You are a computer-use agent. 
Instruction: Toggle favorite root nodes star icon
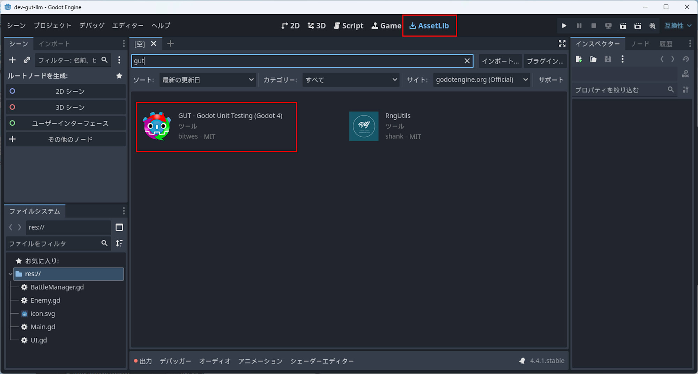pos(119,76)
